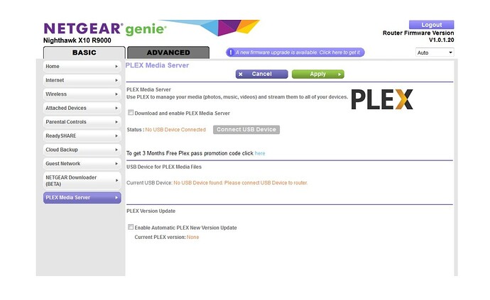Click the arrow icon on the PLEX Media Server row
This screenshot has width=490, height=300.
pyautogui.click(x=116, y=198)
